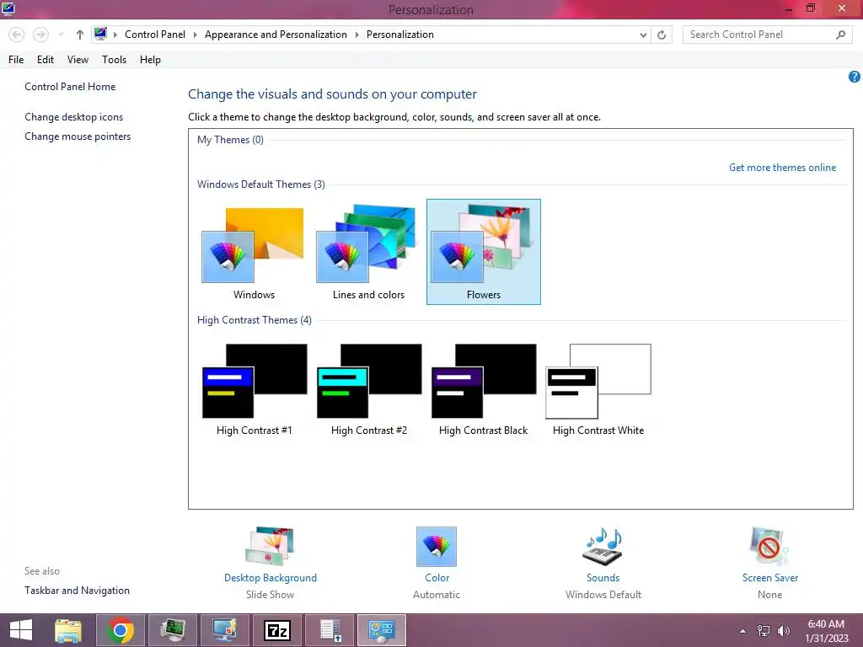Open the Tools menu

pos(114,60)
